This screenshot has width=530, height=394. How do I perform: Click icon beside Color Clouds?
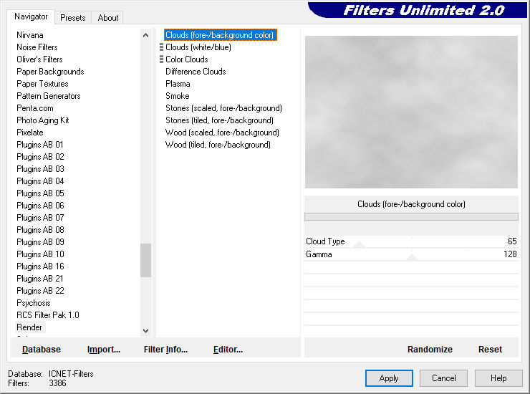click(x=161, y=59)
